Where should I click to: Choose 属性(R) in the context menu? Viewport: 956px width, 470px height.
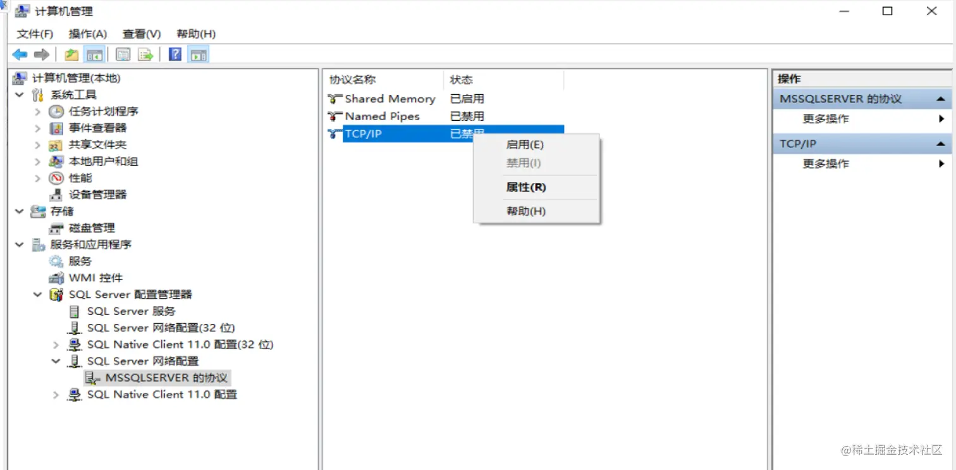[536, 187]
